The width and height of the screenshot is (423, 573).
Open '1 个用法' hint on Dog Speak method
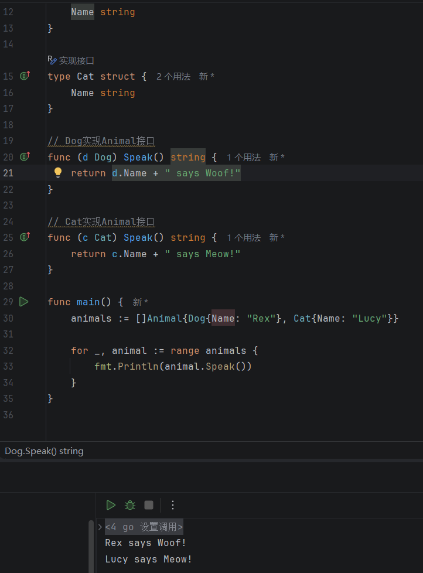point(244,157)
